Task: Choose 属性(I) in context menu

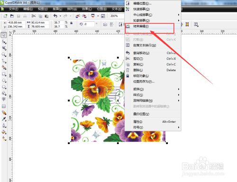Action: point(153,121)
